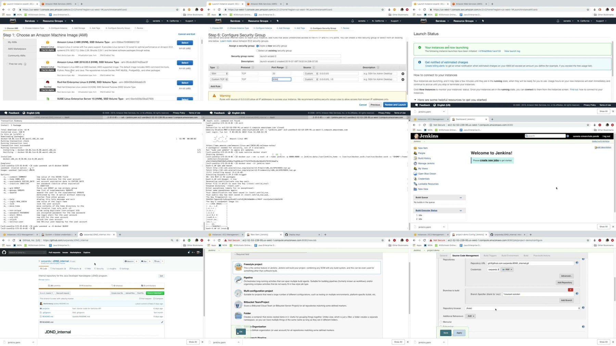Open Repository browser (Auto) dropdown
616x346 pixels.
pos(523,308)
